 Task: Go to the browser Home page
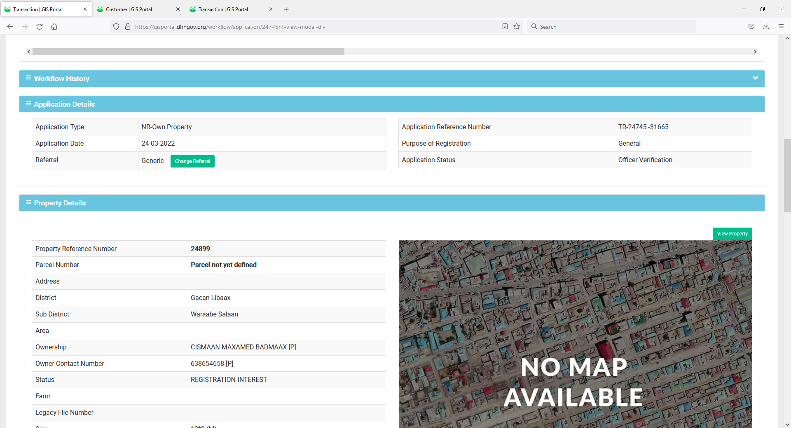tap(54, 27)
